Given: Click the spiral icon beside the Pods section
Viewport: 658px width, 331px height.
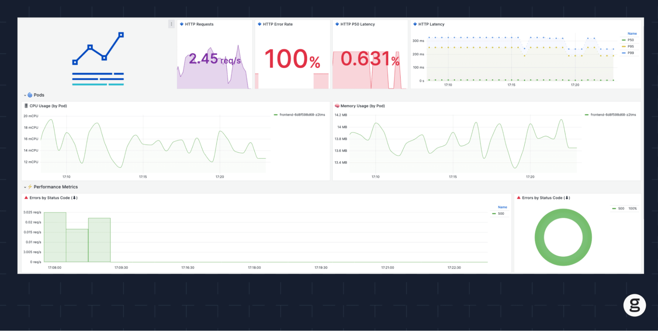Looking at the screenshot, I should pos(30,95).
